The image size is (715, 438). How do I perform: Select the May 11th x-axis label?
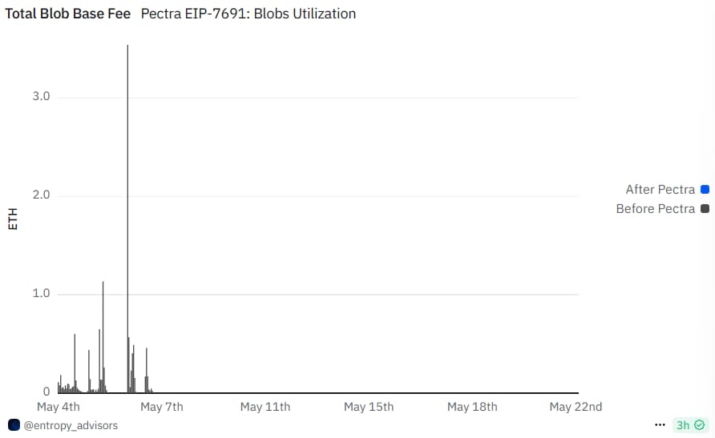pos(265,407)
